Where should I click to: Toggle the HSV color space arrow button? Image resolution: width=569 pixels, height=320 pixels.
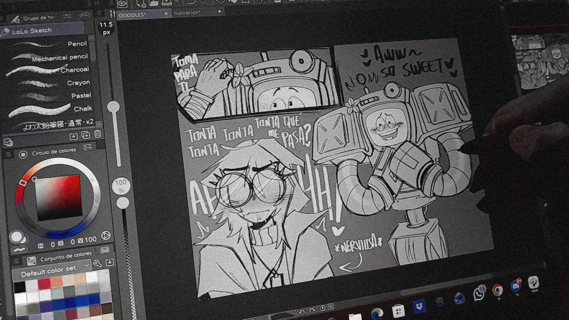[106, 235]
